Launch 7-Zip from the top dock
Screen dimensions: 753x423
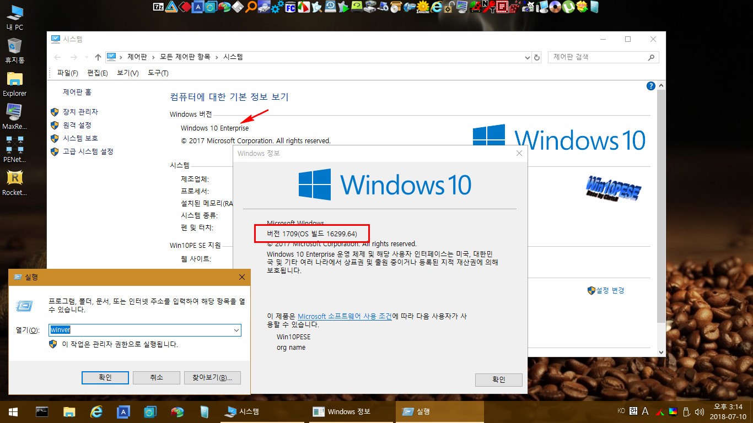point(158,7)
